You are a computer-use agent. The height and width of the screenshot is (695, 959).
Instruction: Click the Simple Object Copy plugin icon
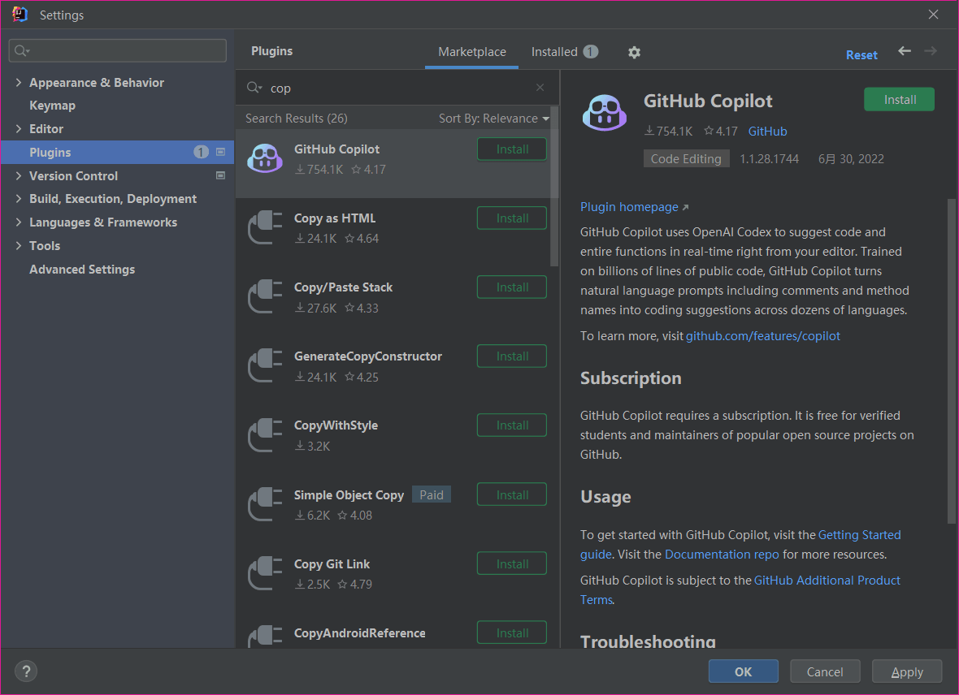point(265,504)
